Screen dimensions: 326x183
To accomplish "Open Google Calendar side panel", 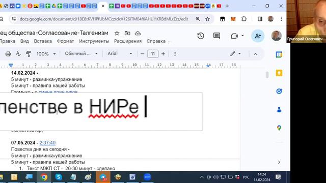I will point(279,54).
